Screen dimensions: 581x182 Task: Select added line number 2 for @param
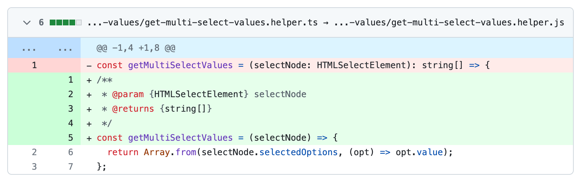point(70,94)
